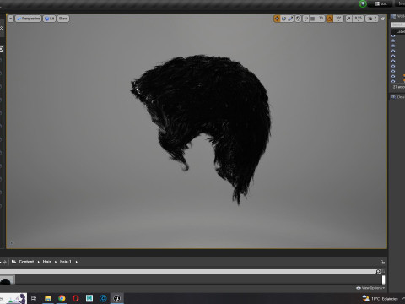Sort by the Label column header
Viewport: 405px width, 304px height.
[401, 31]
